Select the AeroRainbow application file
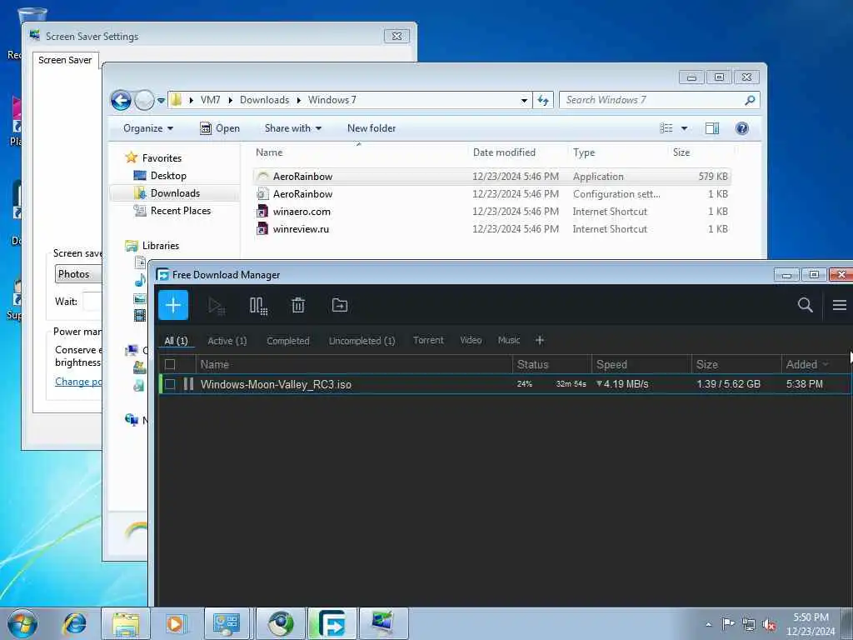The width and height of the screenshot is (853, 640). pyautogui.click(x=491, y=177)
